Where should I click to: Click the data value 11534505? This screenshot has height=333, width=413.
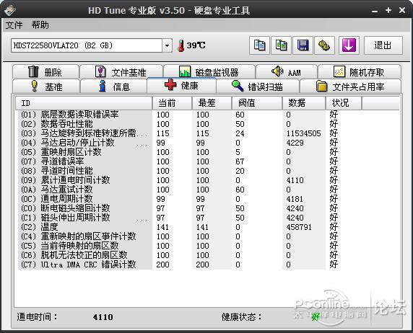[303, 133]
